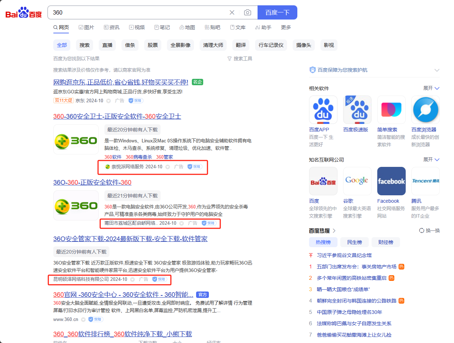Switch to the 笔记 tab

pyautogui.click(x=162, y=27)
